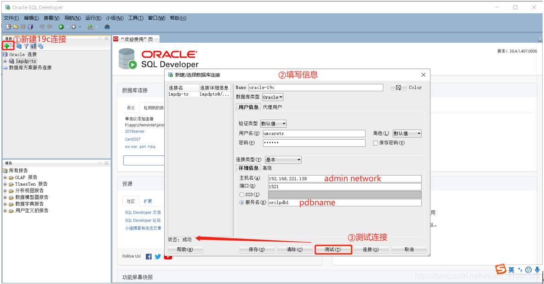The image size is (544, 284).
Task: Open the 文件(F) menu
Action: click(11, 18)
